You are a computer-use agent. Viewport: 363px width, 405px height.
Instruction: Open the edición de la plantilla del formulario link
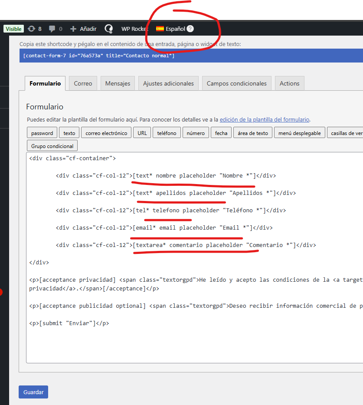(x=265, y=119)
